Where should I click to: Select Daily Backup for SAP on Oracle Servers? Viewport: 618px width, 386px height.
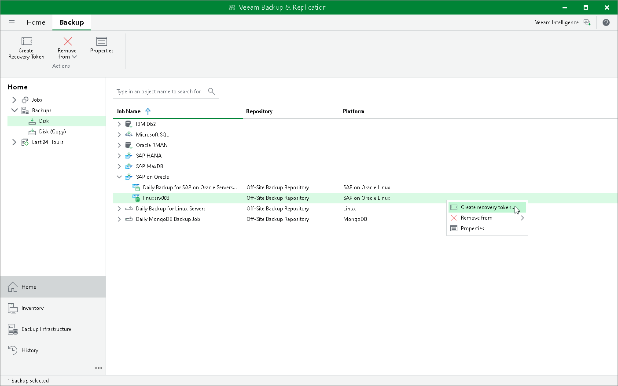tap(190, 187)
